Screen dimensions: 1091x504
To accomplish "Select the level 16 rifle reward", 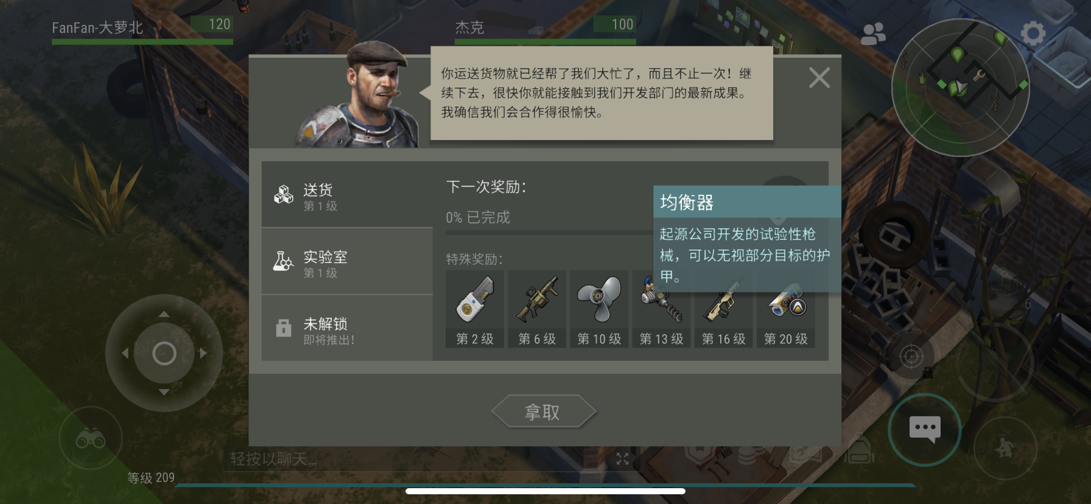I will [x=723, y=309].
